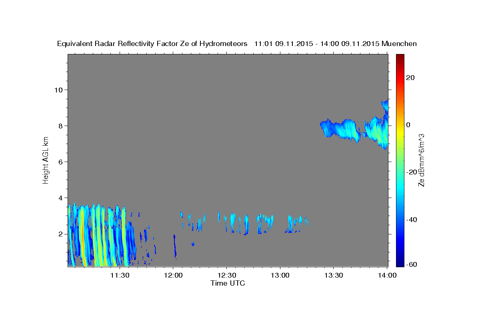Click the height axis label 8
The height and width of the screenshot is (320, 480).
pyautogui.click(x=61, y=126)
